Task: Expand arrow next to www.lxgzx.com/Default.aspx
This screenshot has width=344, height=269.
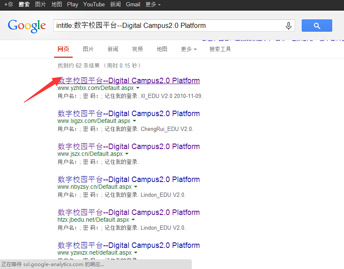Action: 134,121
